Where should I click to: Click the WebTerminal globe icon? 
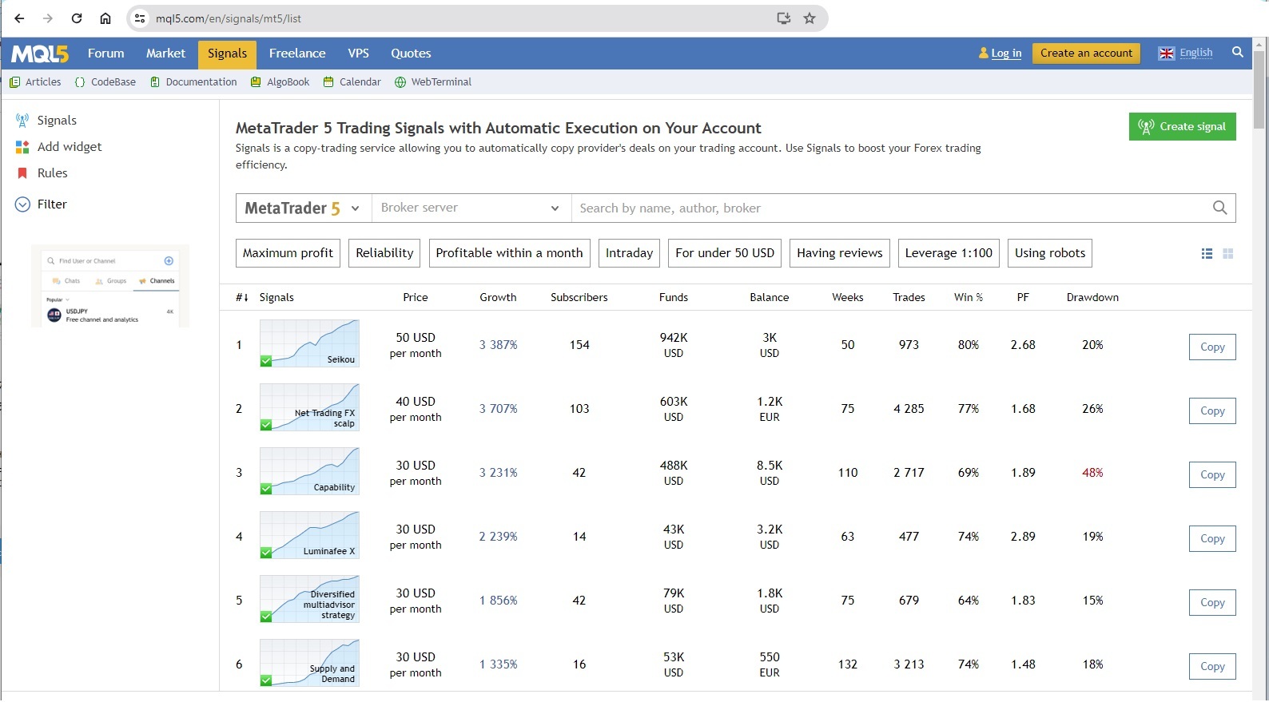click(400, 82)
